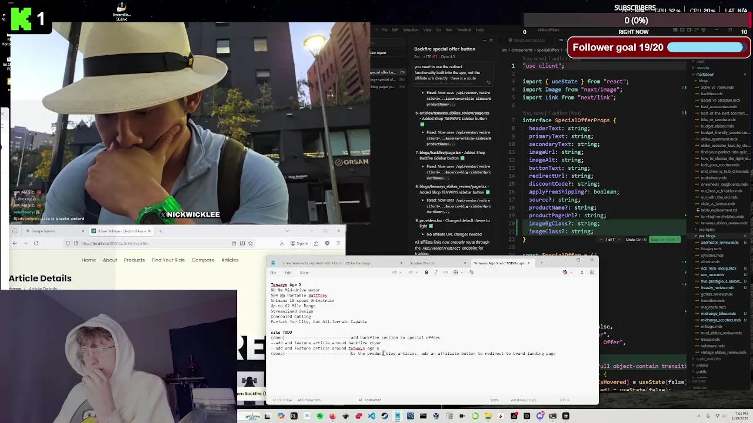Open the Products page link
The height and width of the screenshot is (423, 753).
(134, 260)
